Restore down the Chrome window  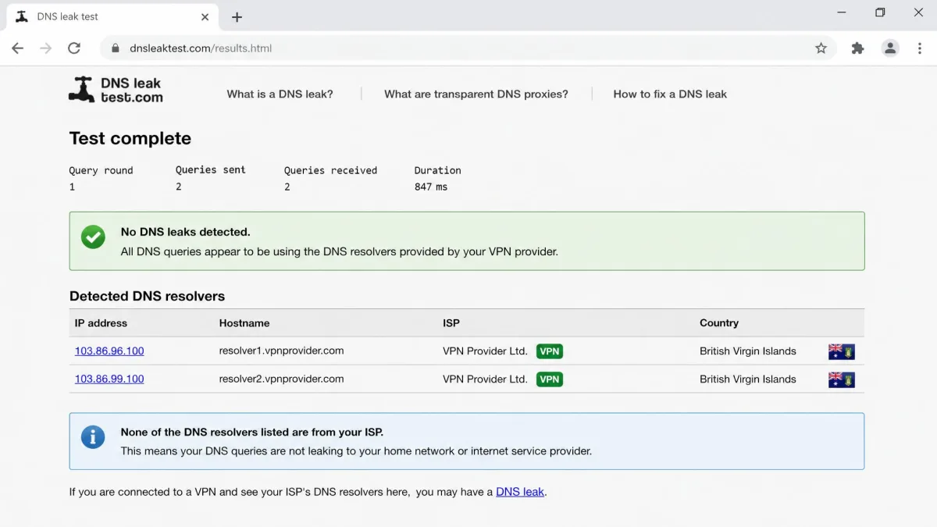(x=880, y=12)
